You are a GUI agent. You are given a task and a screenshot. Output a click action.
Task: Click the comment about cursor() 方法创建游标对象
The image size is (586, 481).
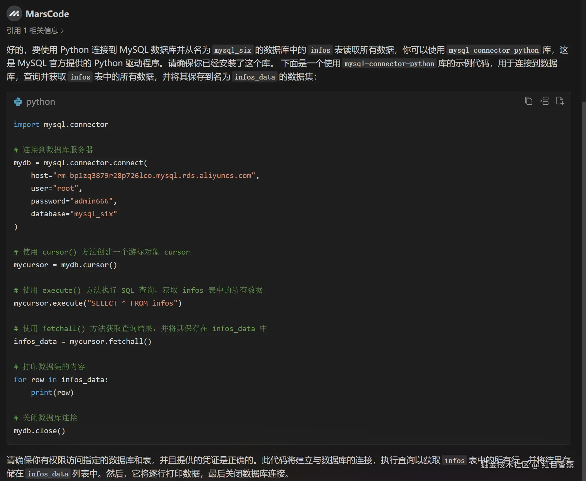click(102, 252)
